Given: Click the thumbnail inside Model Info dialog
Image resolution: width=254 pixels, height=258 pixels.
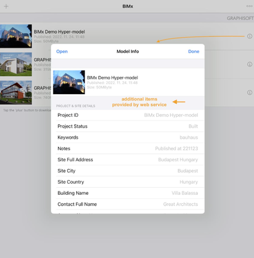Looking at the screenshot, I should click(x=69, y=82).
